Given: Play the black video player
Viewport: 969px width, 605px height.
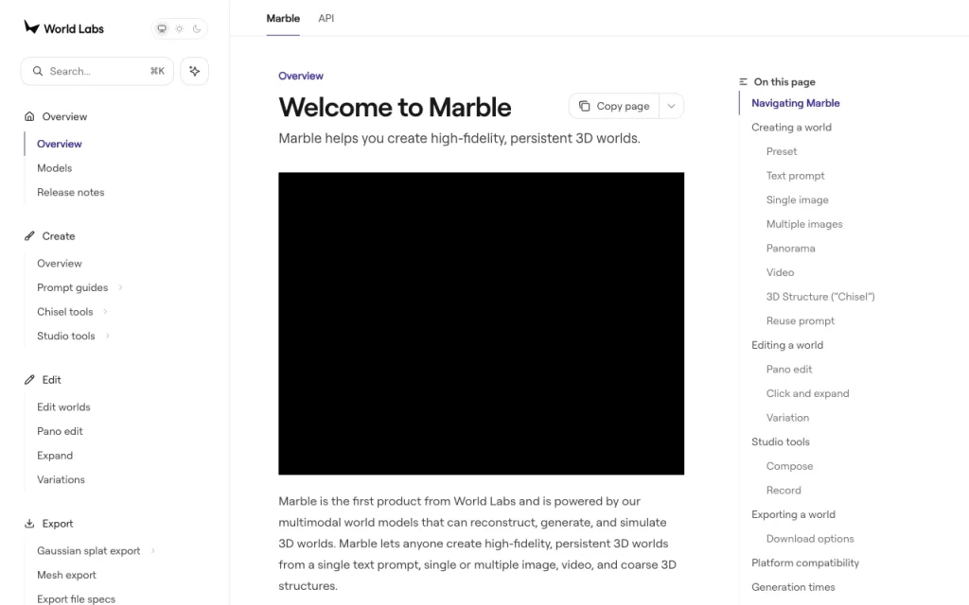Looking at the screenshot, I should (x=482, y=323).
